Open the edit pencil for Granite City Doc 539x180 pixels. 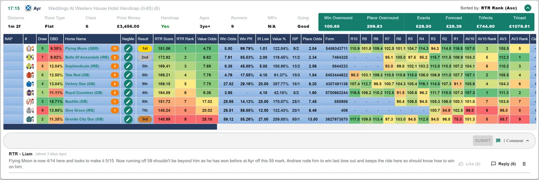coord(128,120)
